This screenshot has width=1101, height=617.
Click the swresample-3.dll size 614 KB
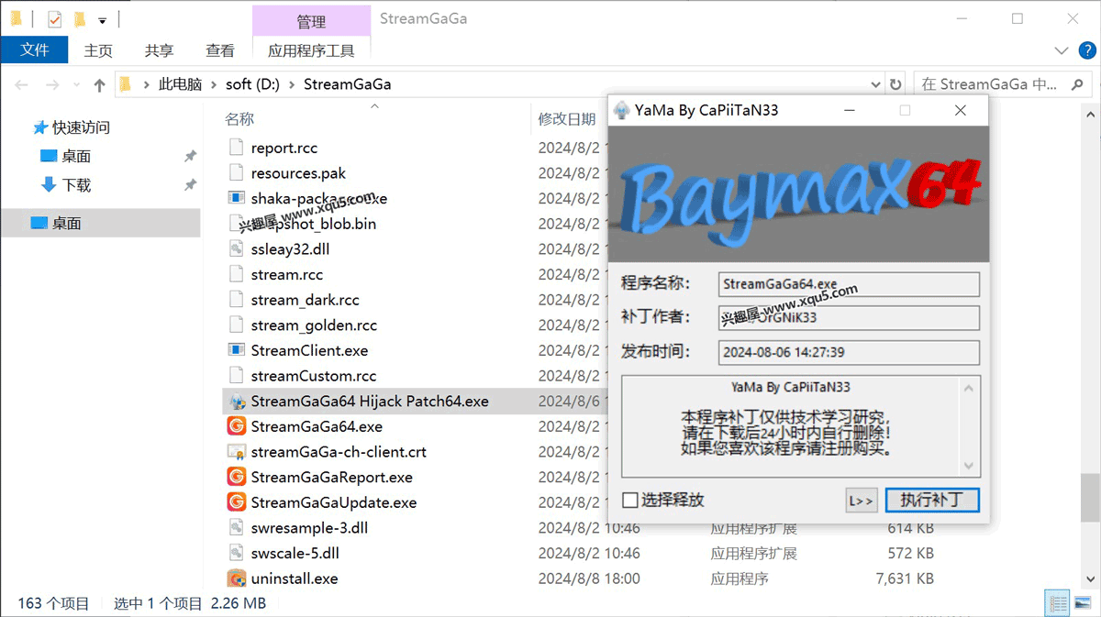click(910, 528)
